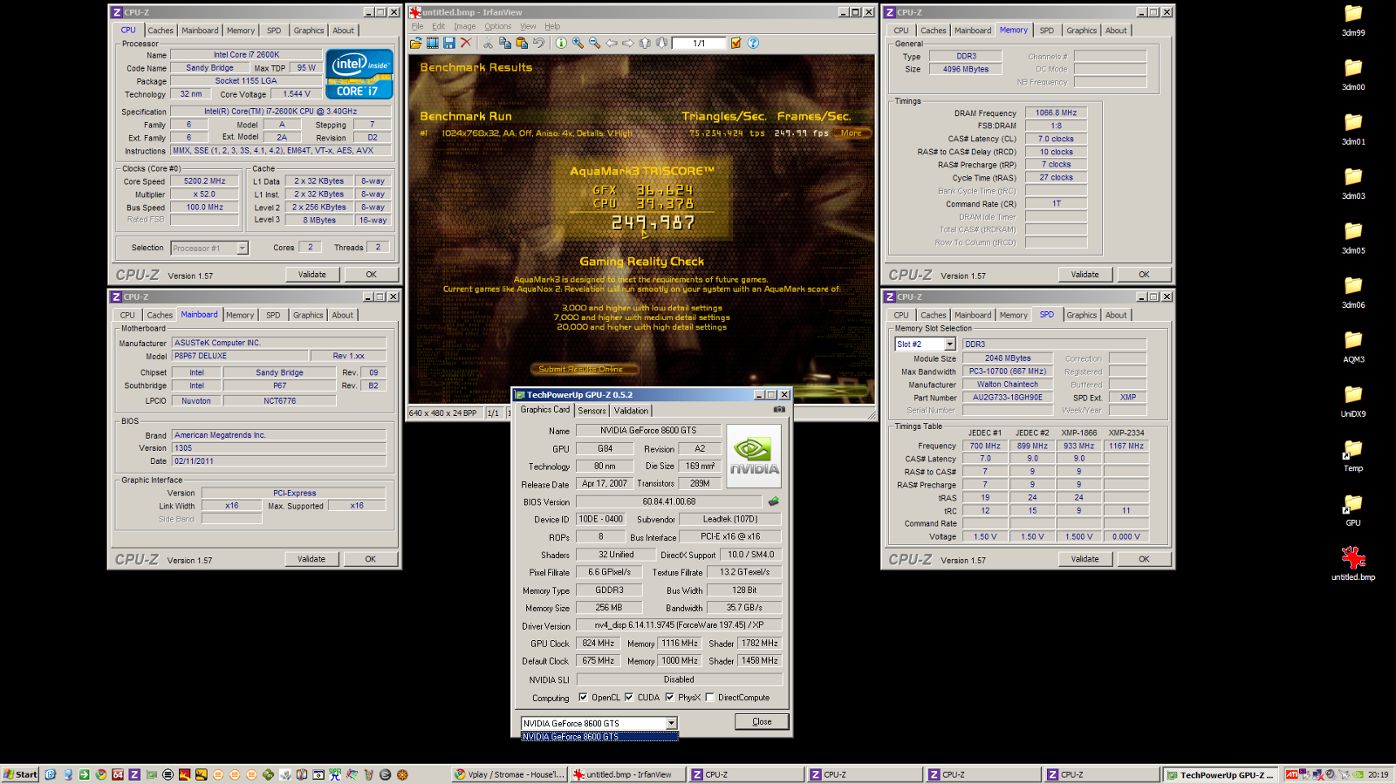Open Graphics tab in CPU-Z Memory window

coord(1082,31)
